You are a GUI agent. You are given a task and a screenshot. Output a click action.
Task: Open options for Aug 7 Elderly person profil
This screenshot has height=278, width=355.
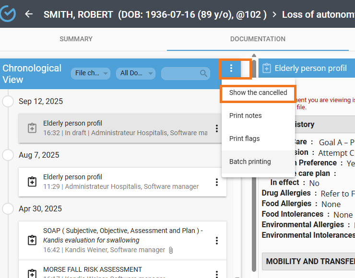(217, 182)
